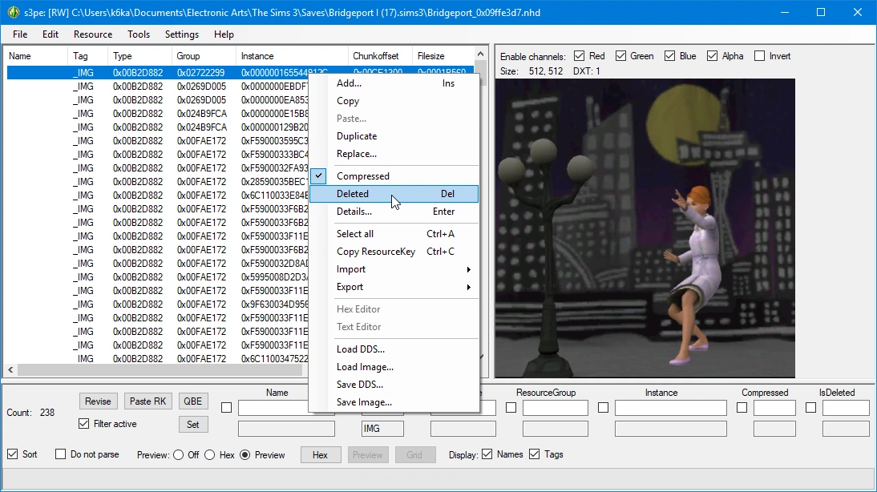Click the resource list scroll up arrow
The image size is (877, 492).
(x=480, y=54)
